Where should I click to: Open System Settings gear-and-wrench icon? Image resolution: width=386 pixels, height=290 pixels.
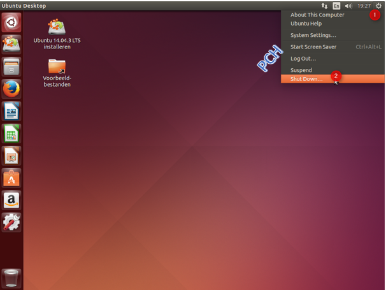tap(11, 222)
